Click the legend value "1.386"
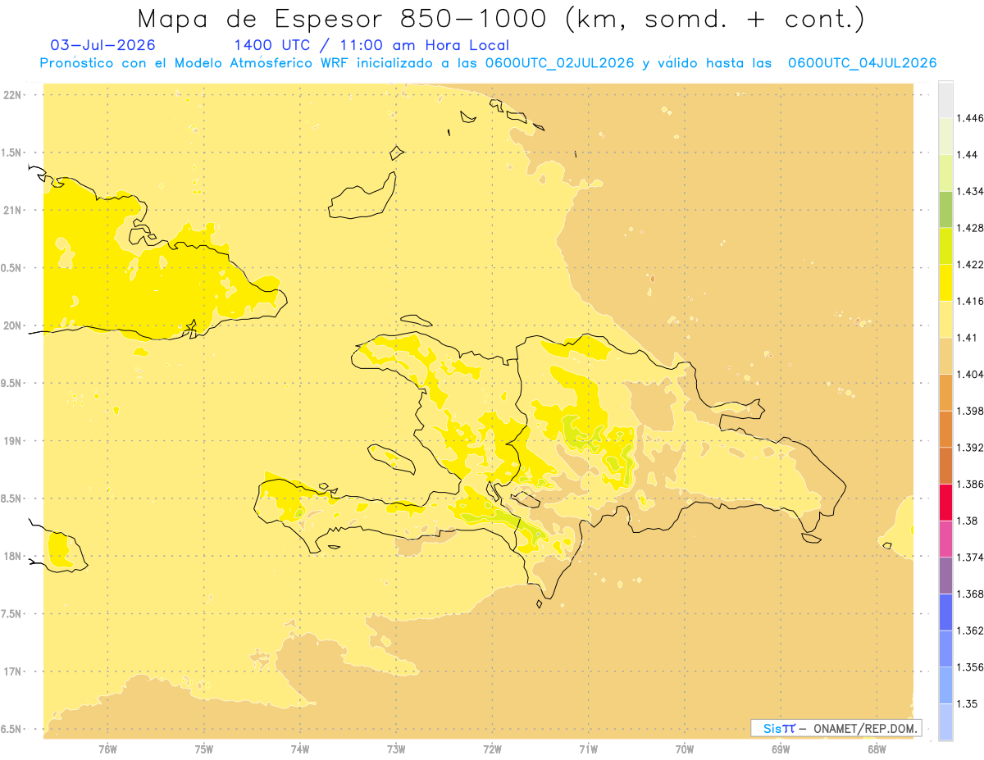The width and height of the screenshot is (984, 760). coord(970,484)
